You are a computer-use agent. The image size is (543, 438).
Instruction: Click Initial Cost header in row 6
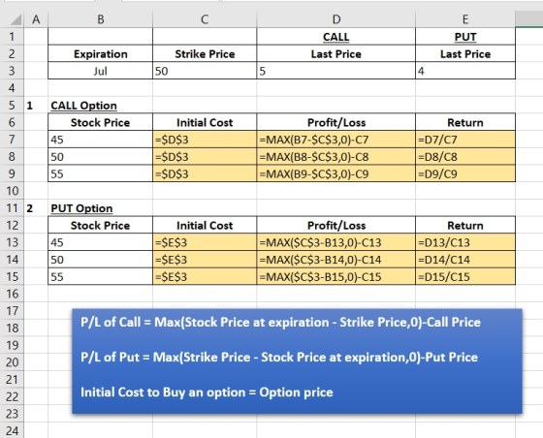pos(205,122)
